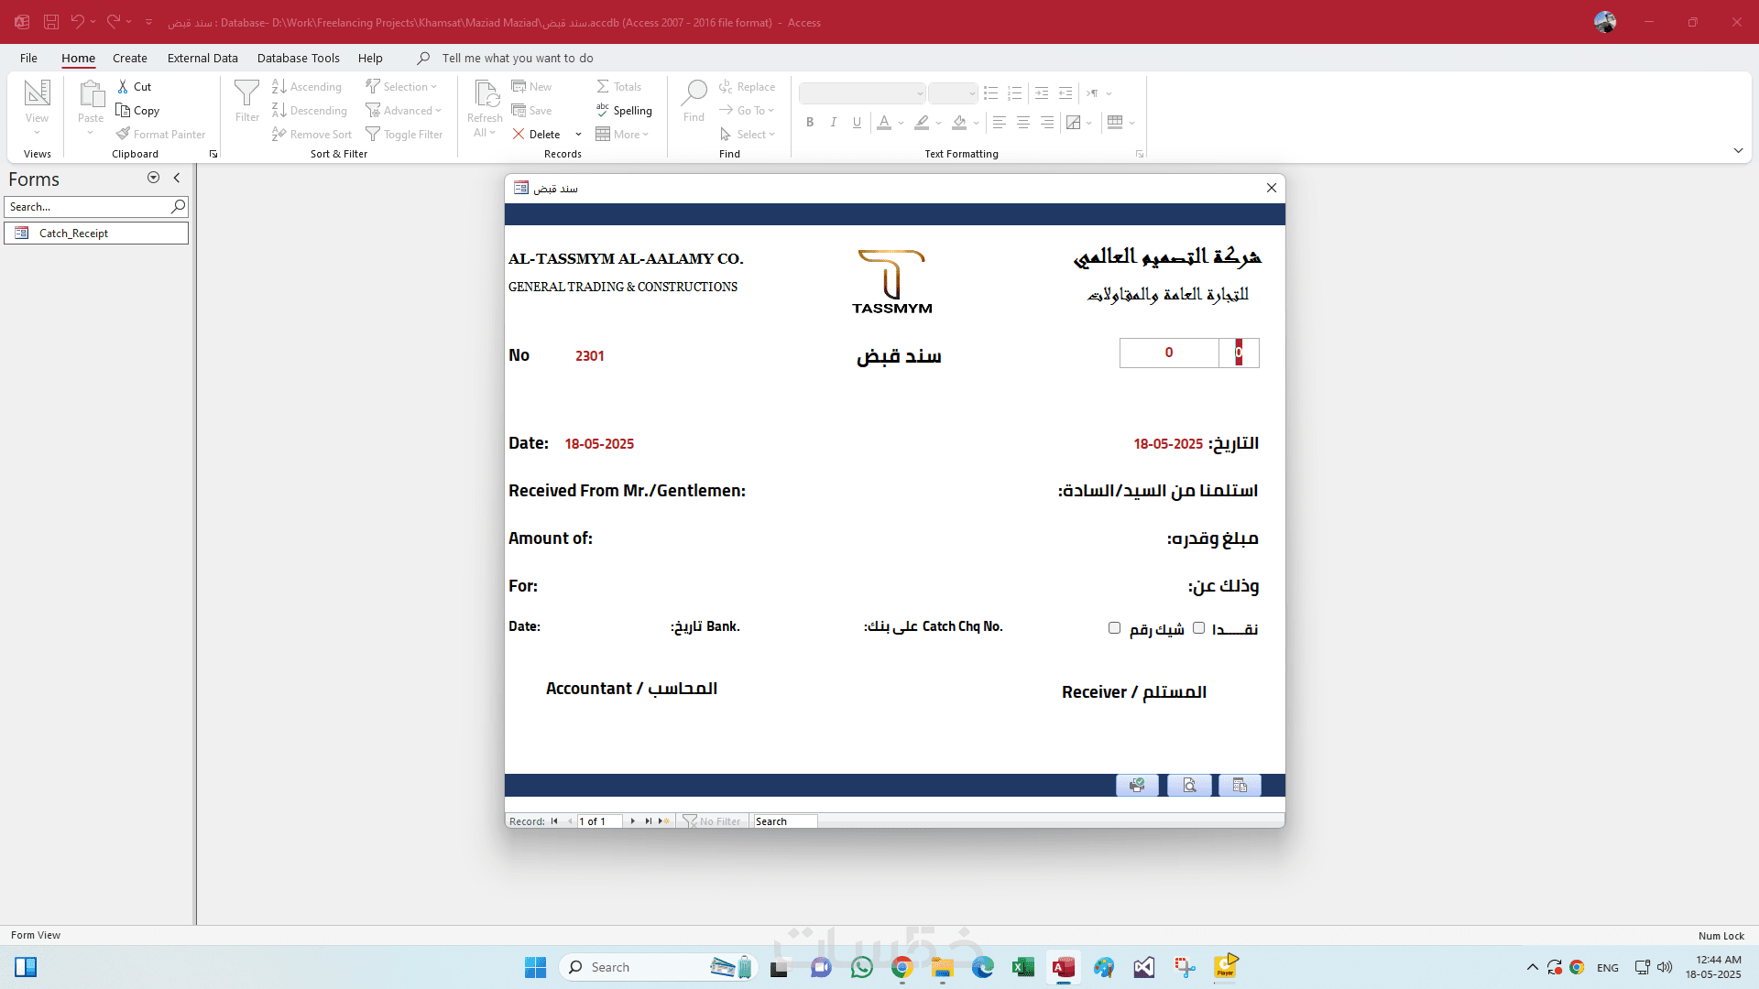1759x989 pixels.
Task: Open the Delete button dropdown arrow
Action: click(578, 135)
